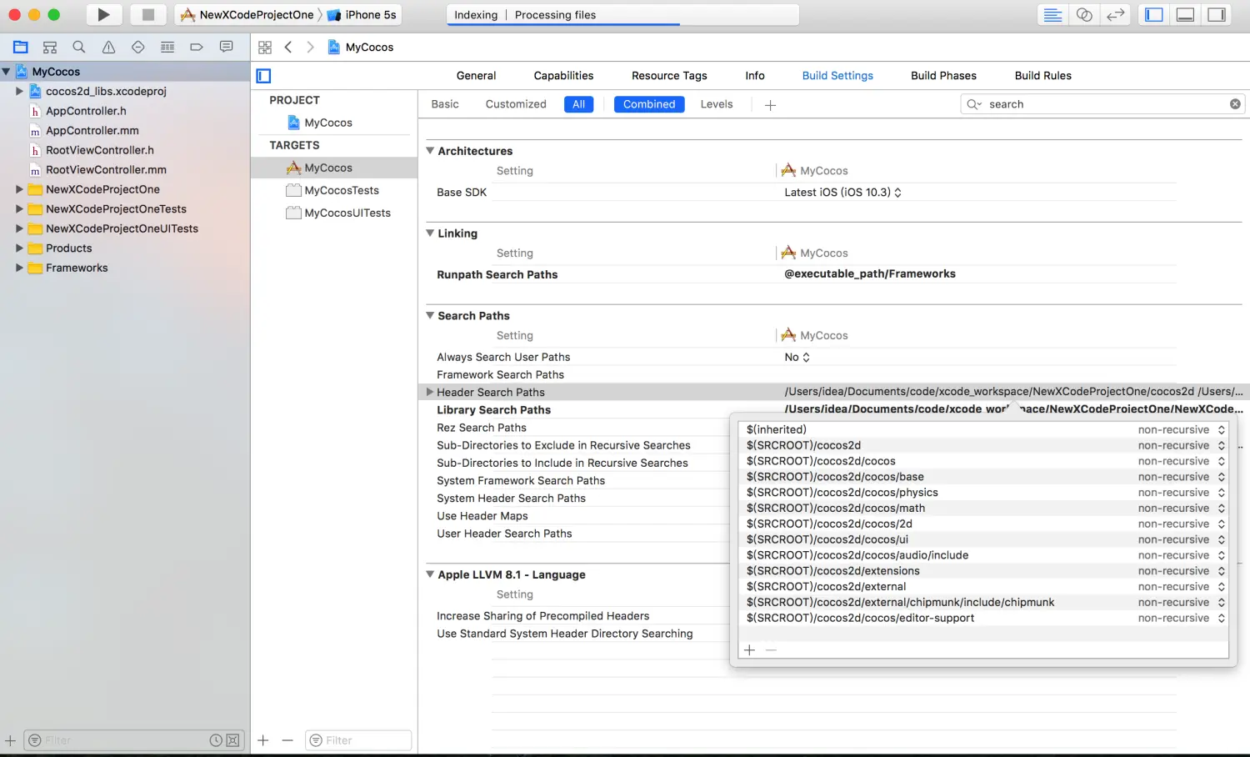The width and height of the screenshot is (1250, 757).
Task: Select AppController.mm file
Action: tap(92, 131)
